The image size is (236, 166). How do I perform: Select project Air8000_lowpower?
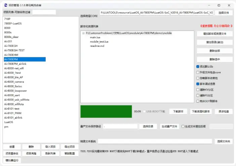[x=15, y=91]
